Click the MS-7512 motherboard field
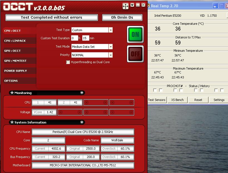 click(x=83, y=165)
